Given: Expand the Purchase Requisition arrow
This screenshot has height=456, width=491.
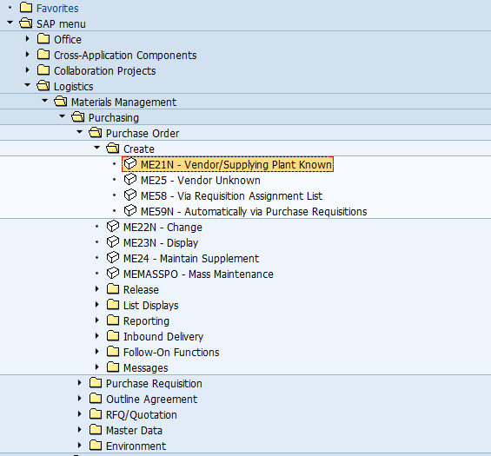Looking at the screenshot, I should 80,382.
